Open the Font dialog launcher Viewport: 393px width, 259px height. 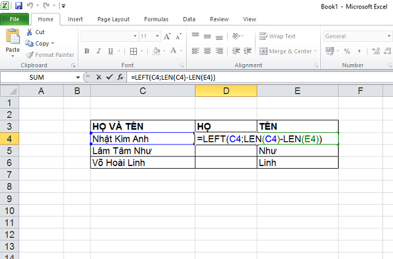pyautogui.click(x=182, y=65)
